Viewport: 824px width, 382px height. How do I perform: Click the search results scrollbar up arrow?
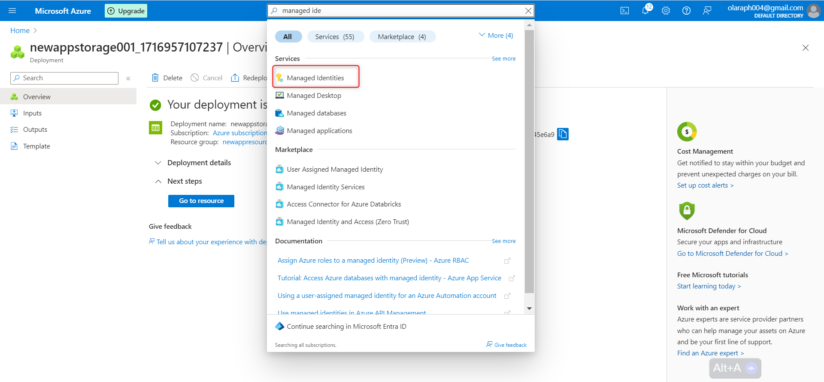(530, 25)
